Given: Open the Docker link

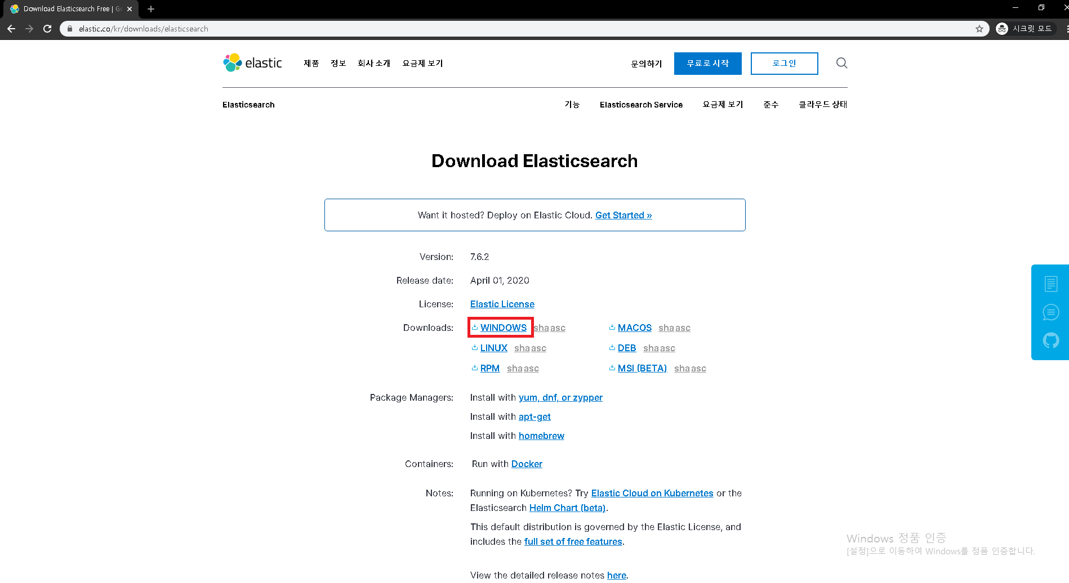Looking at the screenshot, I should coord(527,464).
